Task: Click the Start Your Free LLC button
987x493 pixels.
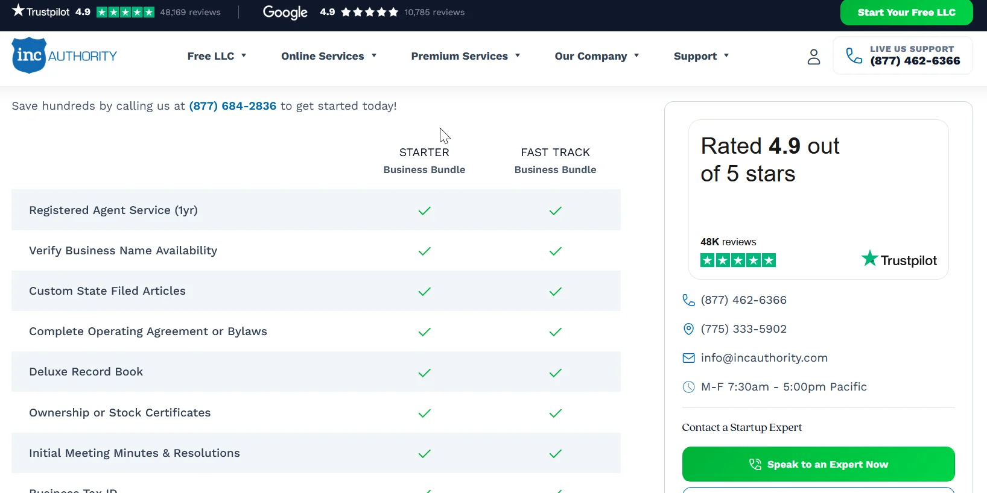Action: [x=906, y=12]
